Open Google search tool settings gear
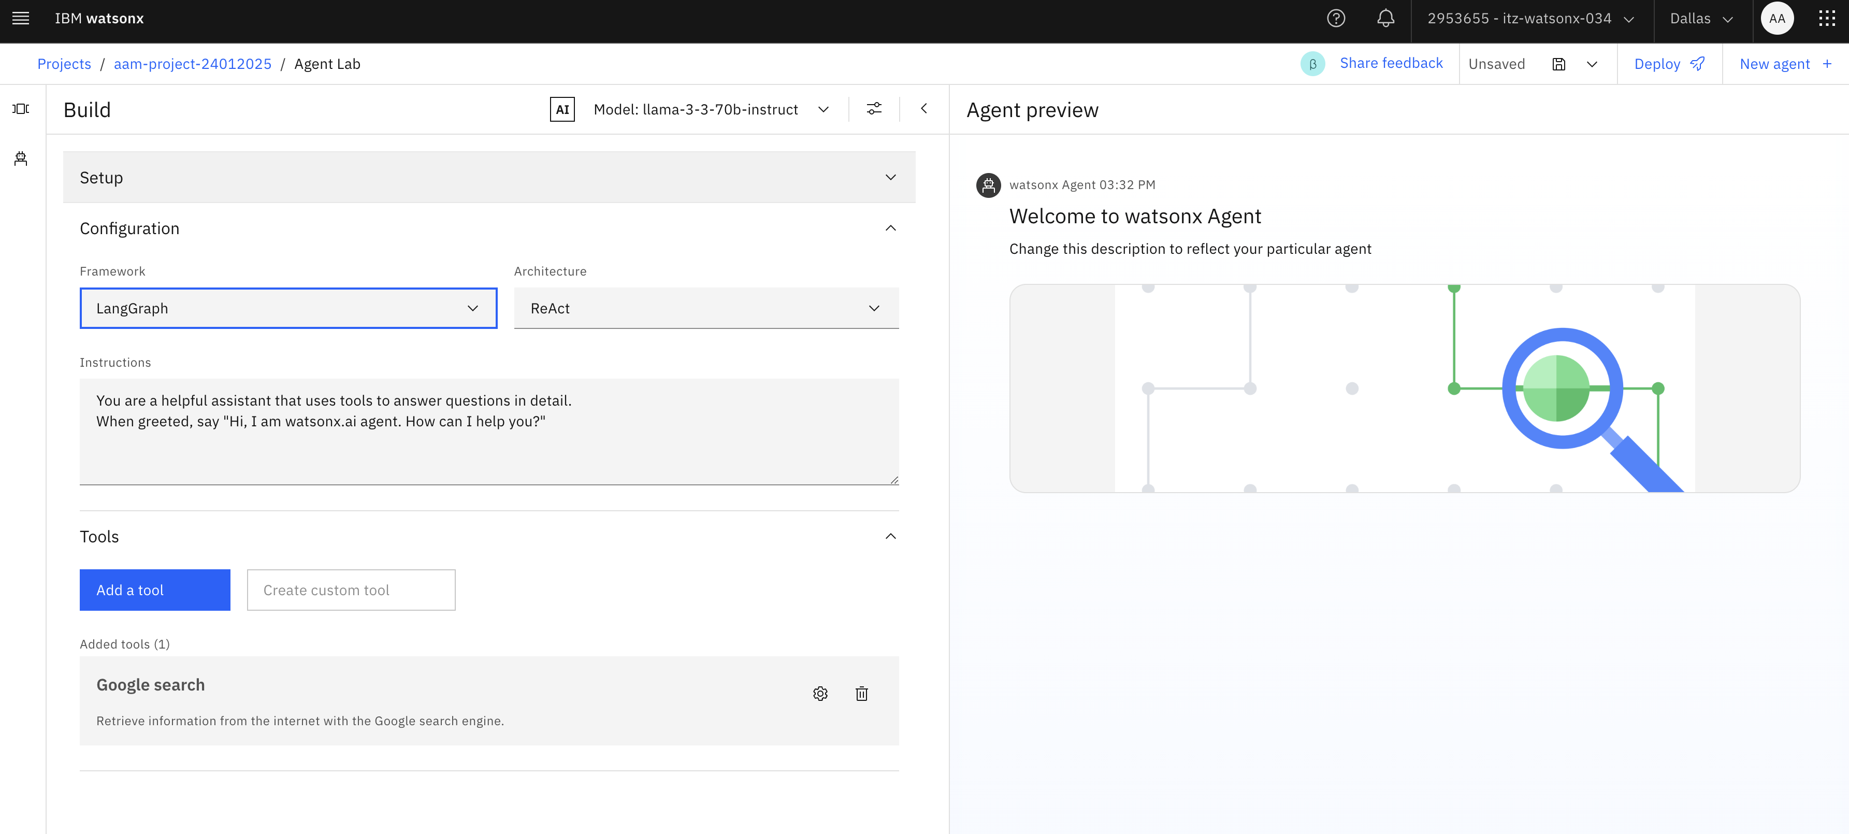This screenshot has width=1849, height=834. pyautogui.click(x=820, y=694)
